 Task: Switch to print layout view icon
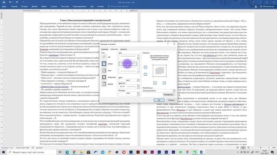243,148
